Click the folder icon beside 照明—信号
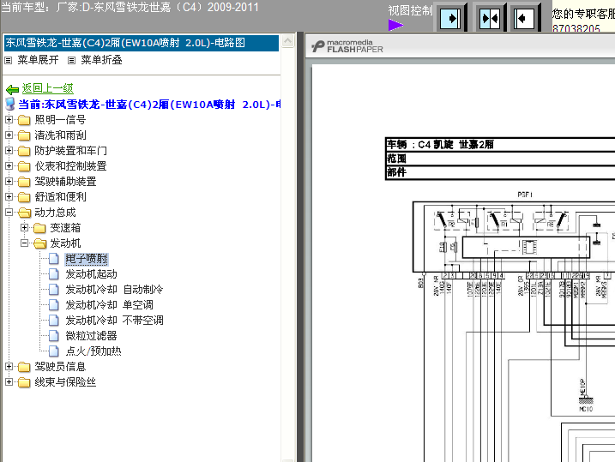 tap(24, 120)
